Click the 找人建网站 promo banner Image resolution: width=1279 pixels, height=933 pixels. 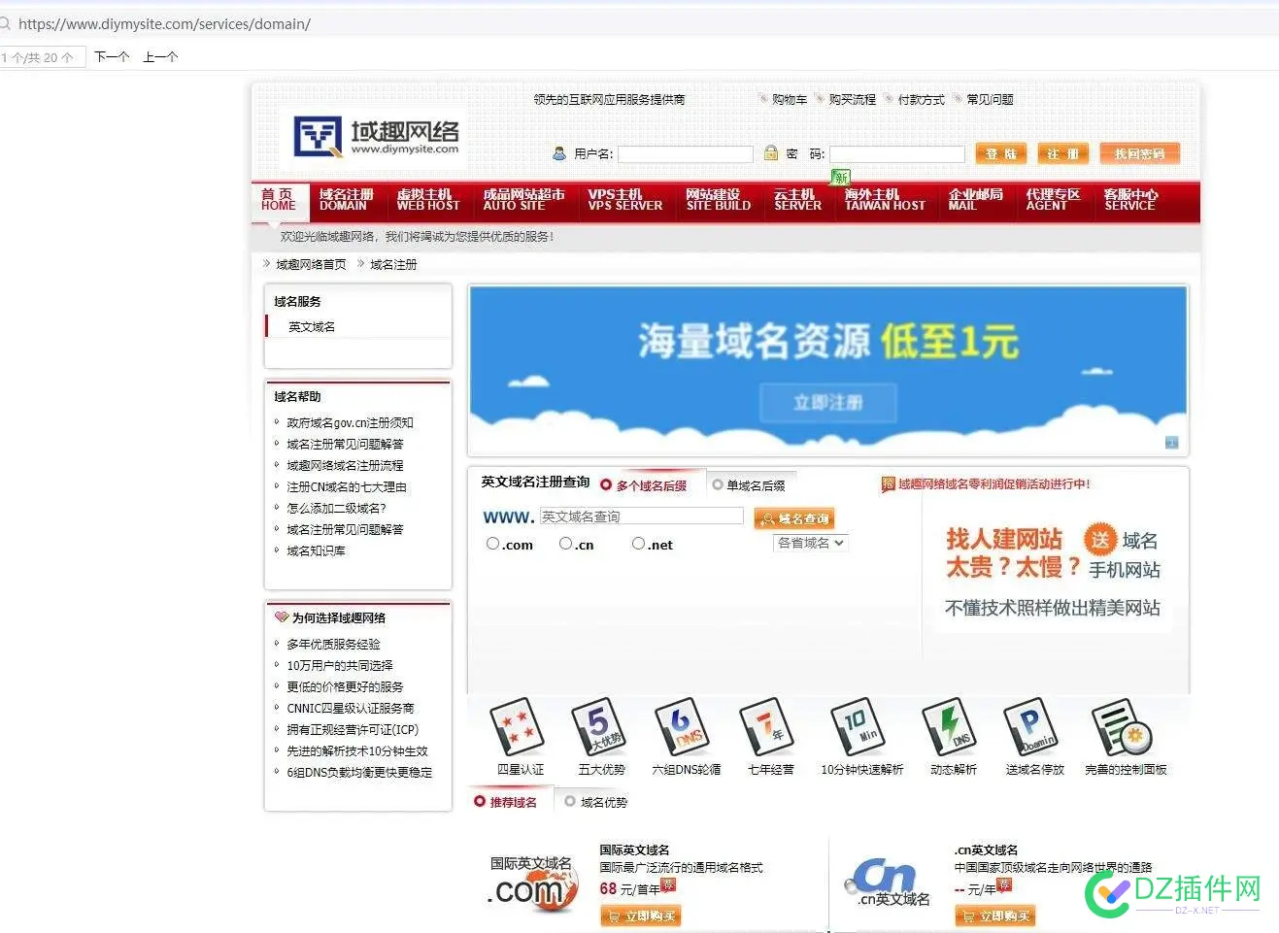1053,573
